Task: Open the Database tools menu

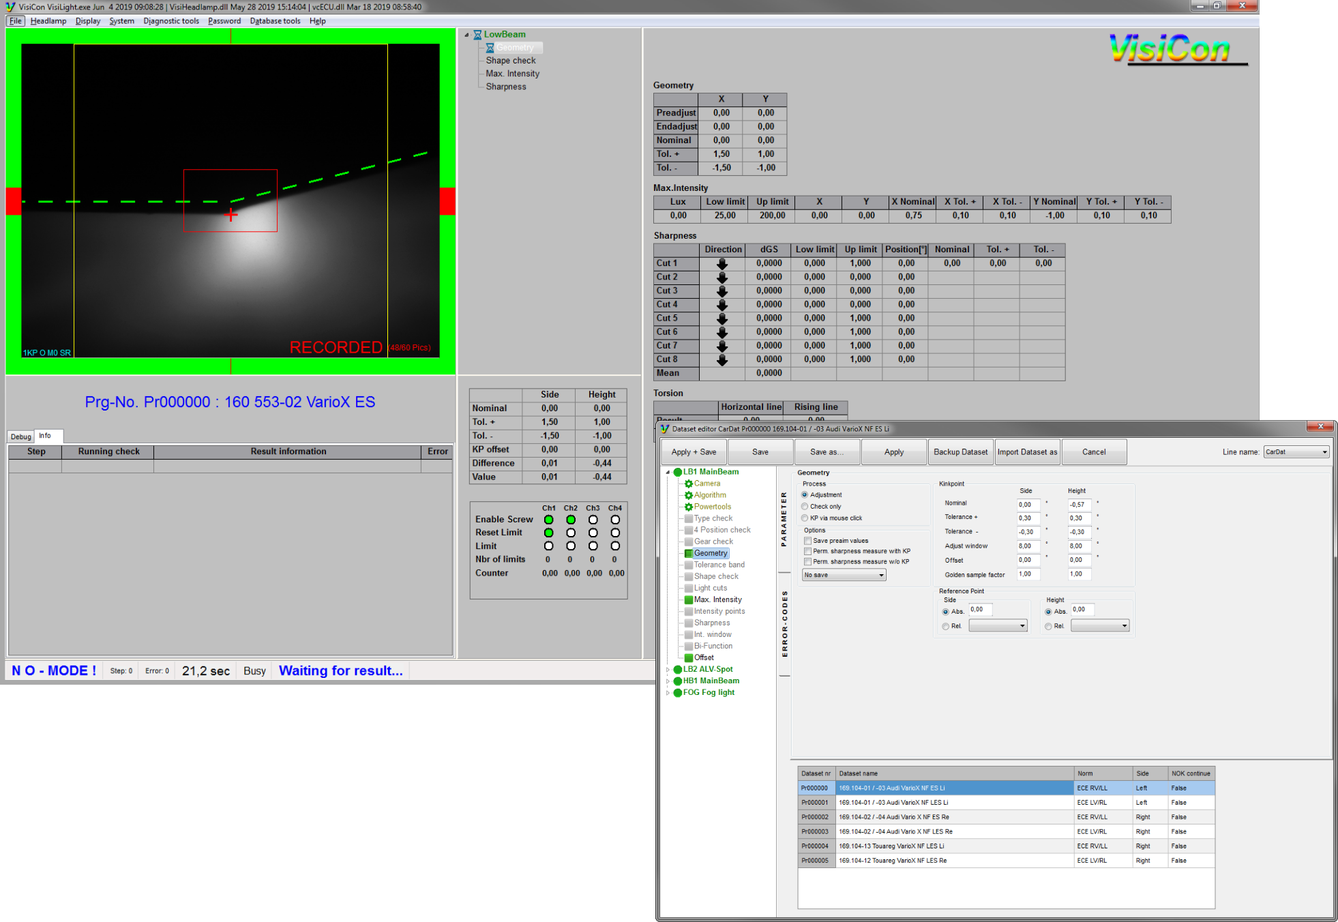Action: tap(275, 21)
